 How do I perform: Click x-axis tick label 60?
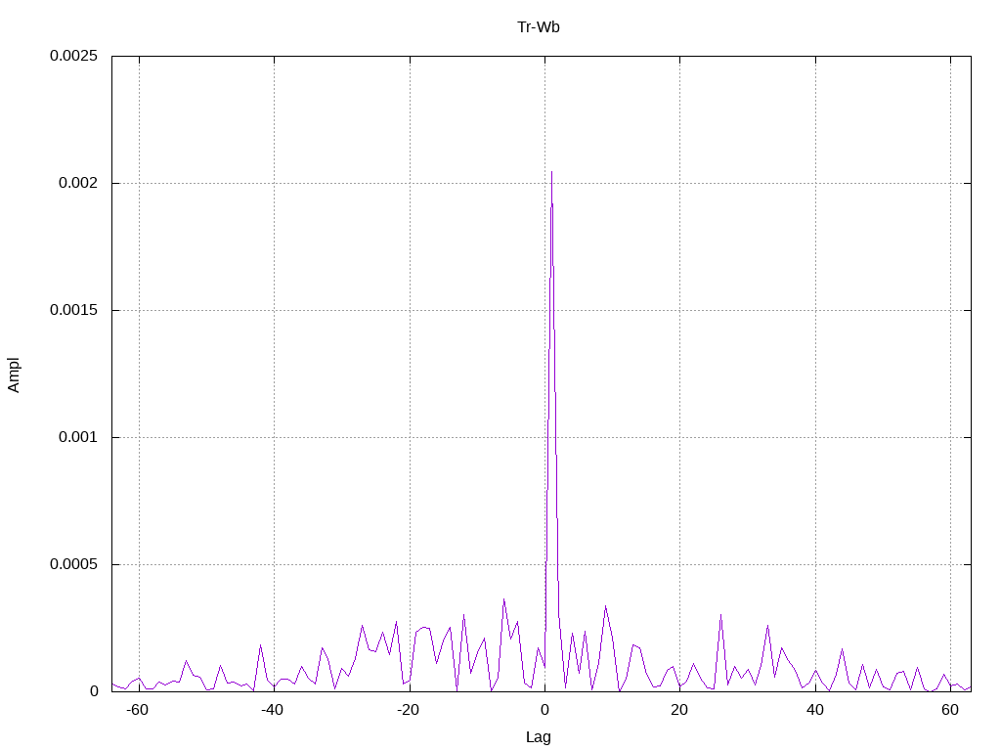pyautogui.click(x=950, y=710)
